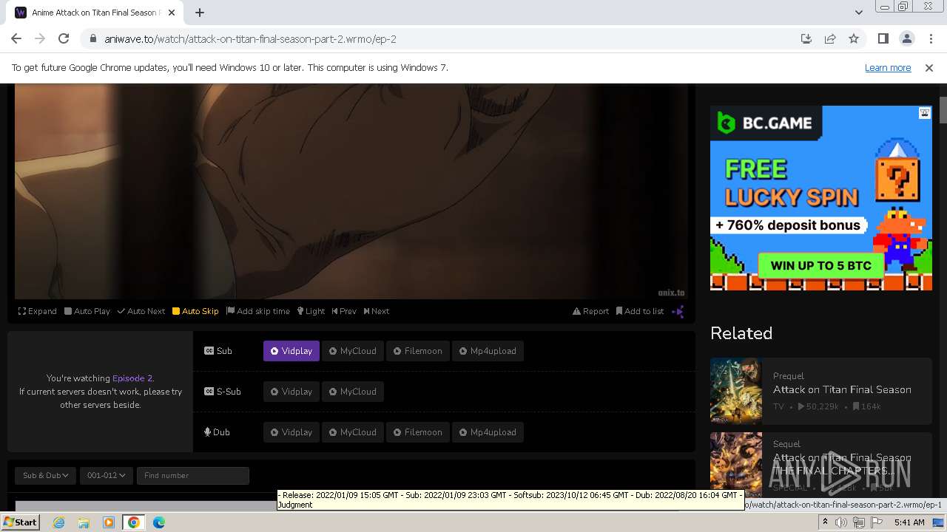Click the purple share icon beside Add to list
The height and width of the screenshot is (532, 947).
point(678,311)
